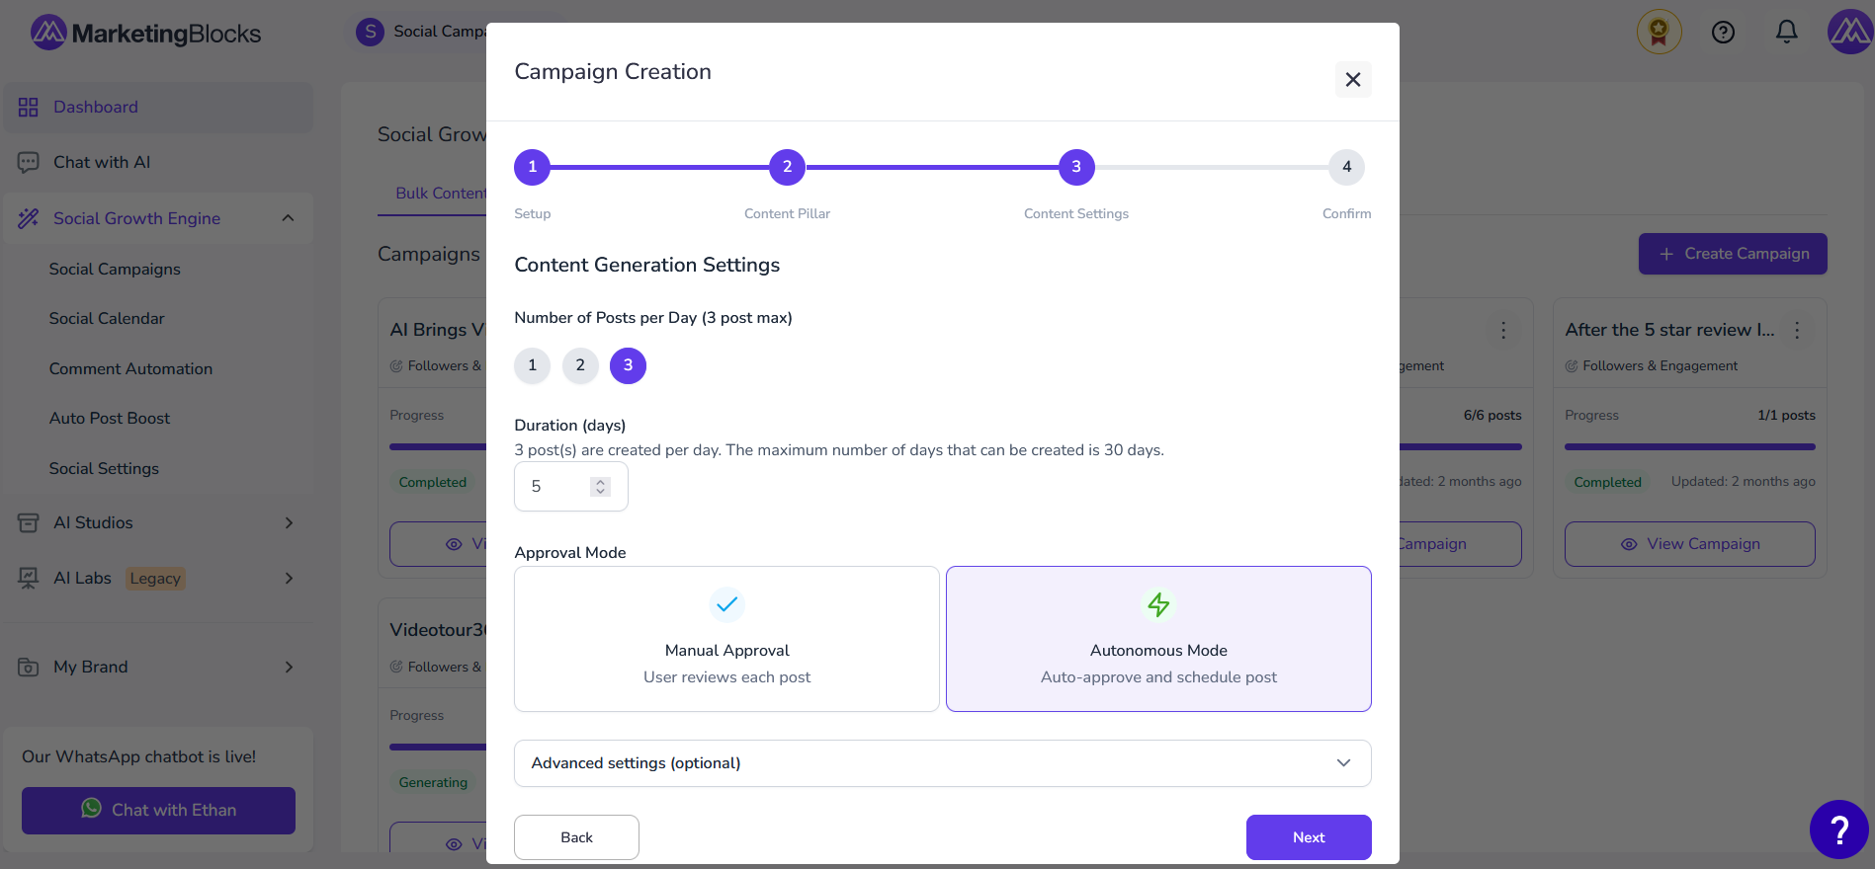The image size is (1875, 869).
Task: Open the help question mark icon in header
Action: 1723,33
